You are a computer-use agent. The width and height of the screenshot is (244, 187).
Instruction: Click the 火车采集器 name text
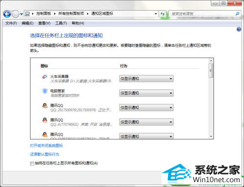(x=60, y=76)
